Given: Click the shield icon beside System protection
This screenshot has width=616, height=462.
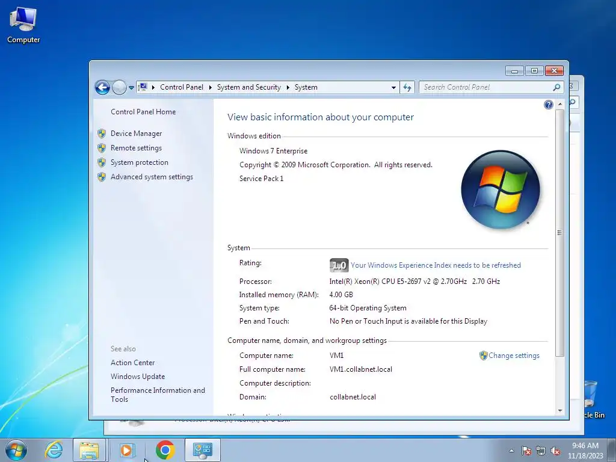Looking at the screenshot, I should click(x=102, y=162).
